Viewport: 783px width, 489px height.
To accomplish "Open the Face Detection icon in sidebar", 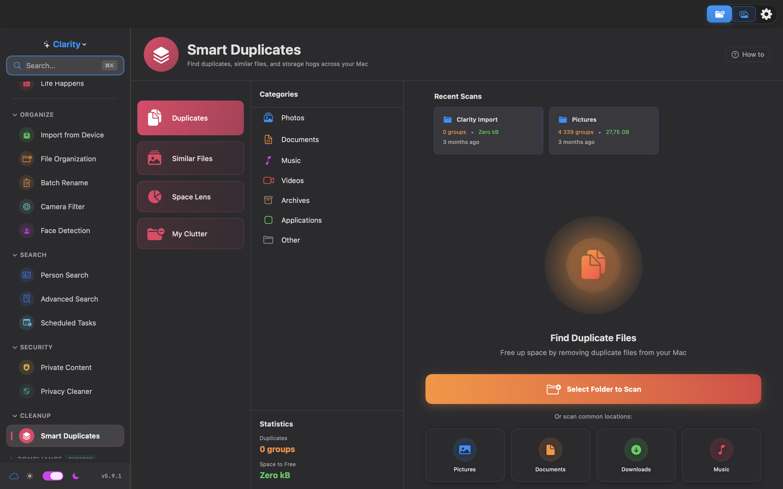I will [27, 230].
